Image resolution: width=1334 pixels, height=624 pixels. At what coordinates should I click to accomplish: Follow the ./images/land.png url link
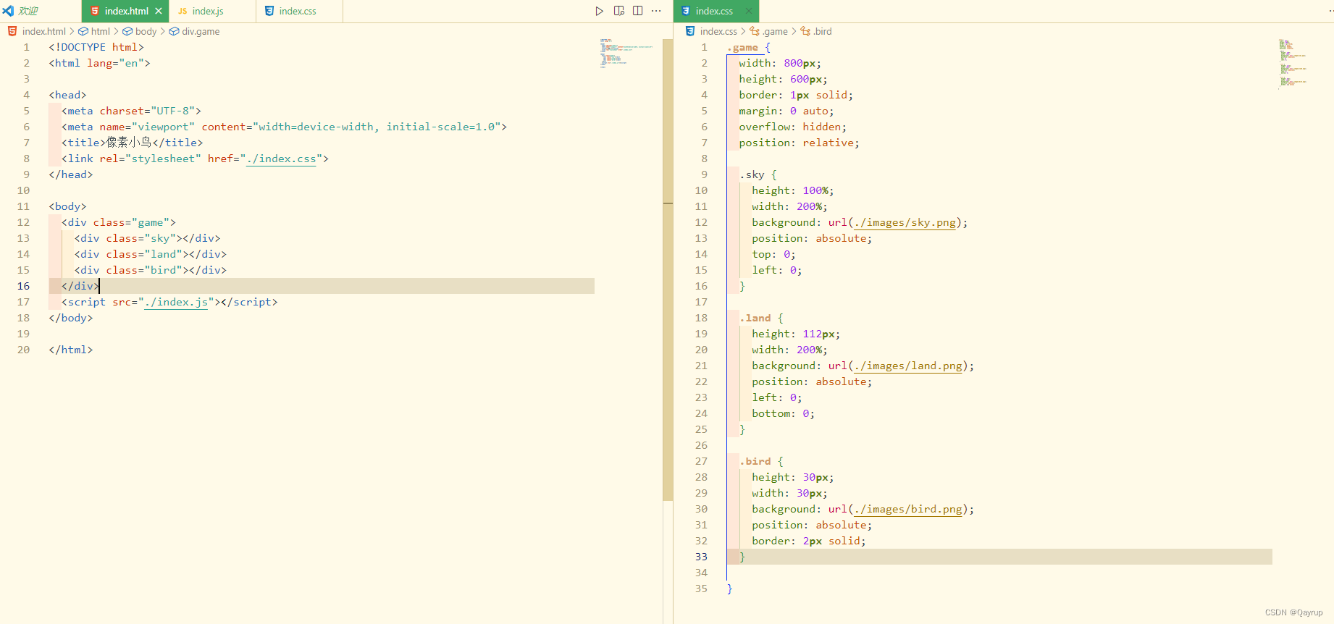(x=908, y=366)
